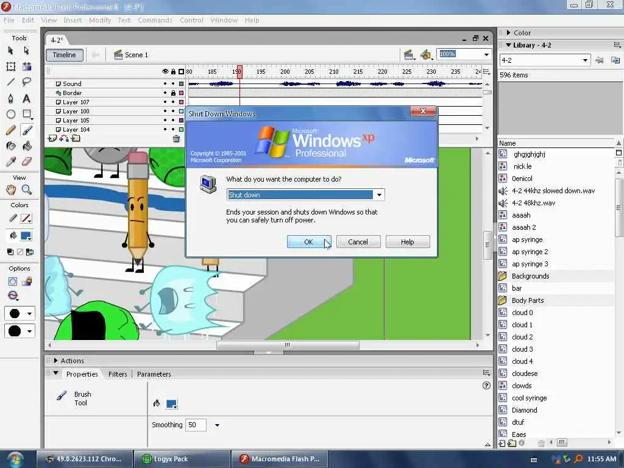The image size is (624, 468).
Task: Select the Brush tool in Tools panel
Action: (27, 130)
